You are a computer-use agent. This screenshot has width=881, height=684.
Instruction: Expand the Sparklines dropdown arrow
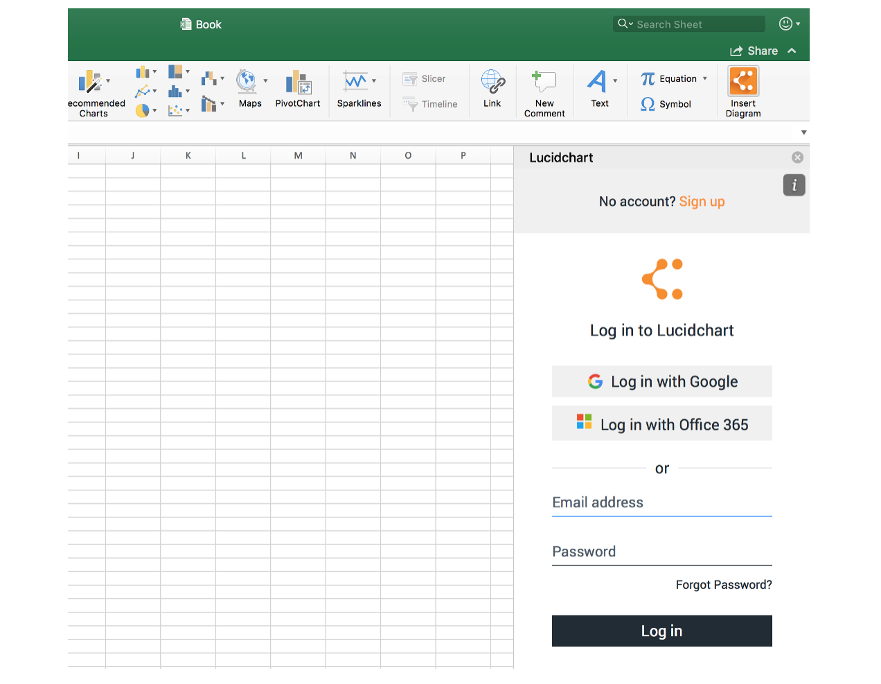coord(374,81)
